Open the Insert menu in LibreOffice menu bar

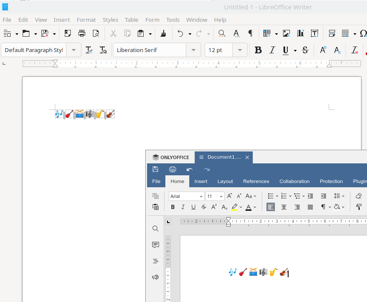61,20
